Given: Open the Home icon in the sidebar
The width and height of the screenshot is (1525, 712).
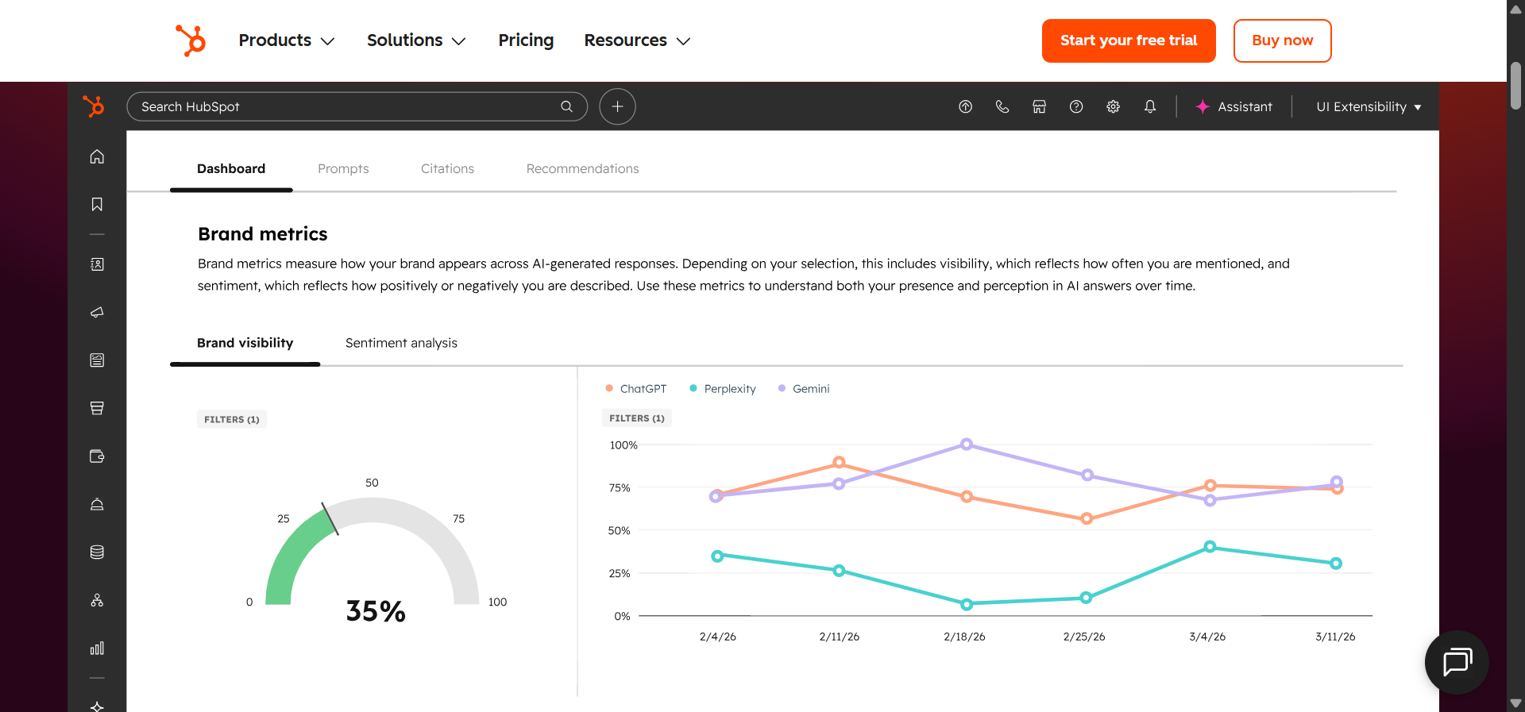Looking at the screenshot, I should coord(97,156).
